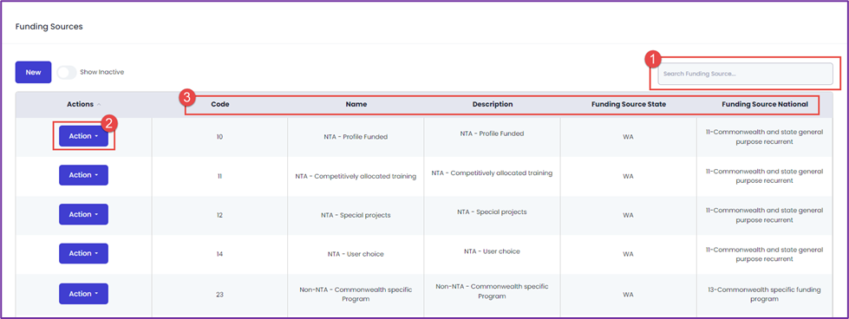Click the Funding Source State header
The width and height of the screenshot is (849, 319).
628,104
